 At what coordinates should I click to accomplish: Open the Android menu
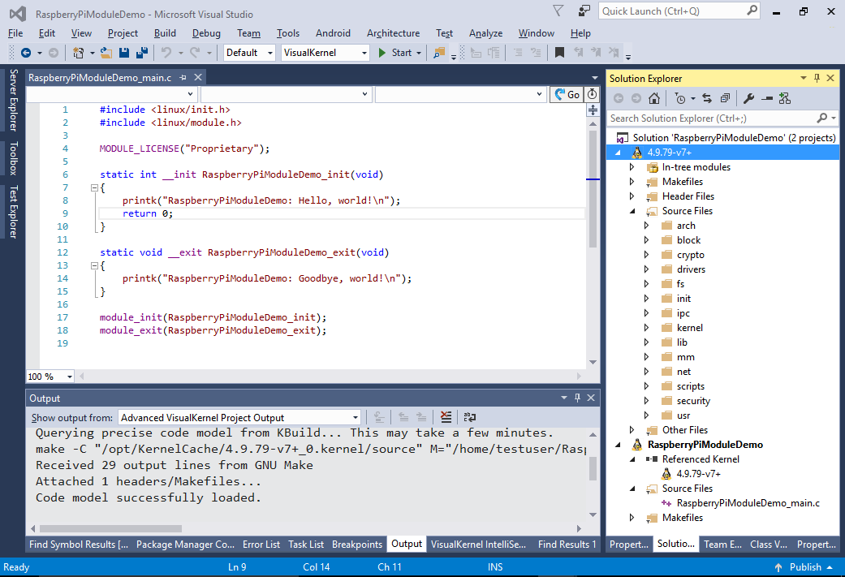pyautogui.click(x=333, y=33)
